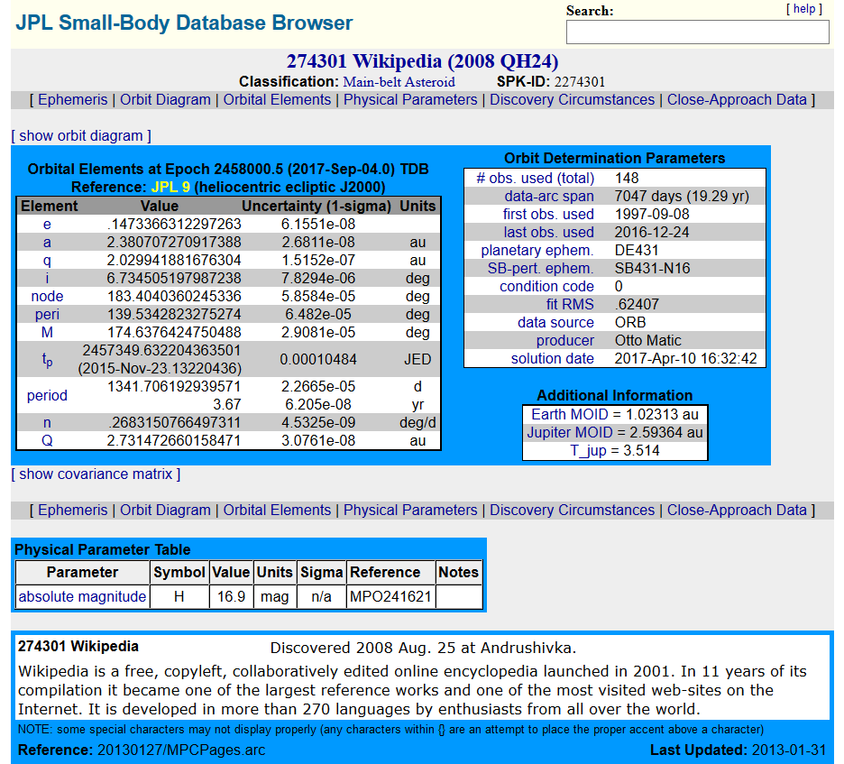This screenshot has width=844, height=764.
Task: Open the SB-pert. ephem. link
Action: [540, 268]
